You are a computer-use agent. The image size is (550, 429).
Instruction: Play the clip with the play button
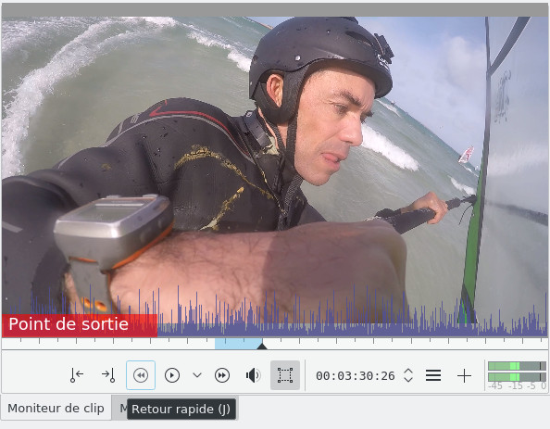172,375
